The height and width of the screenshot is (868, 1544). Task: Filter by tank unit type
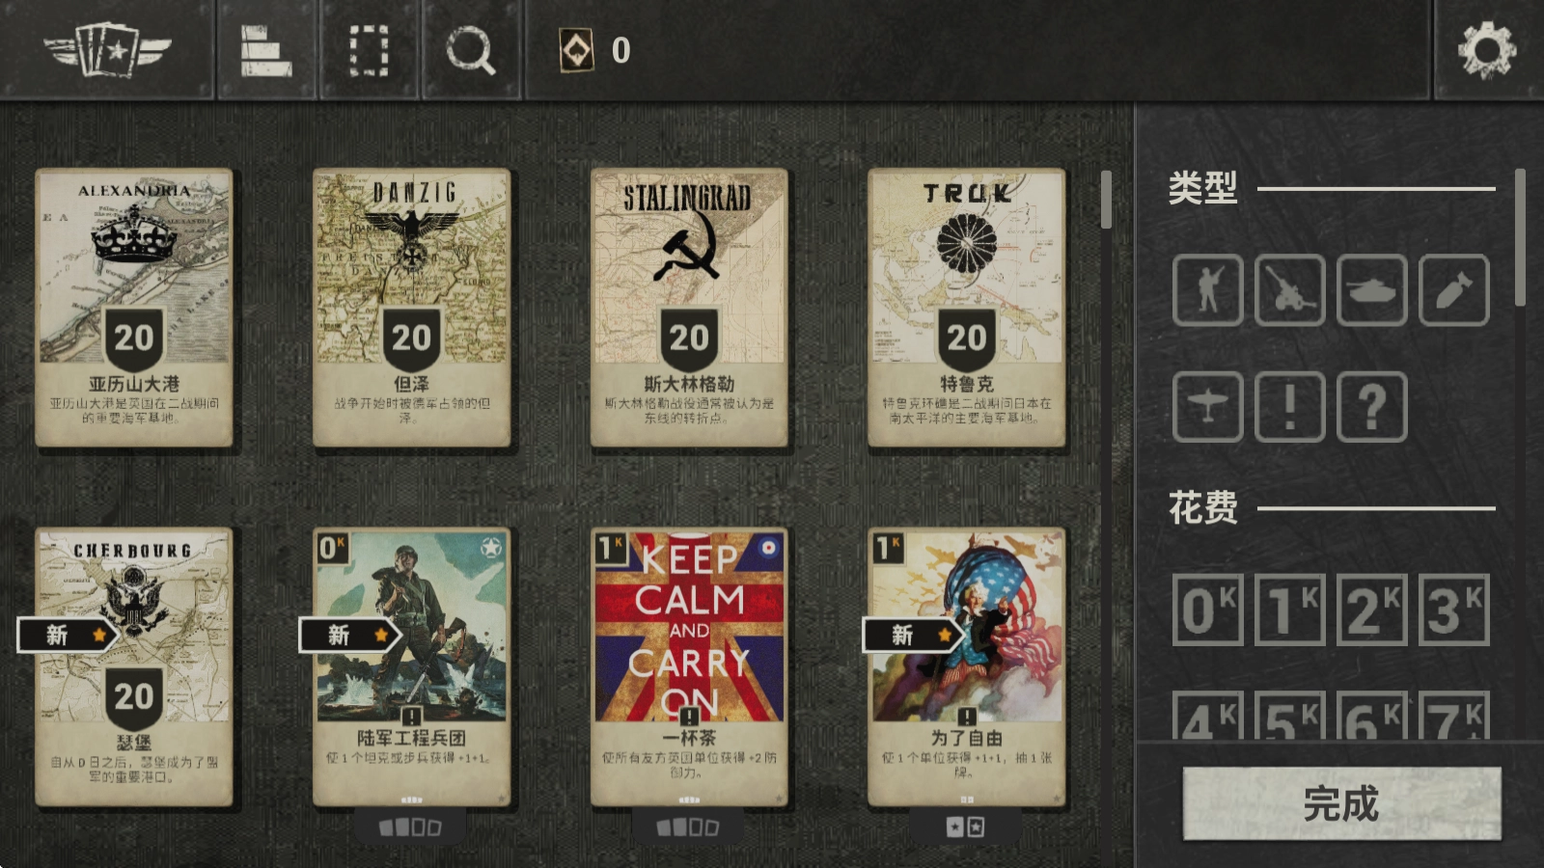[1371, 290]
